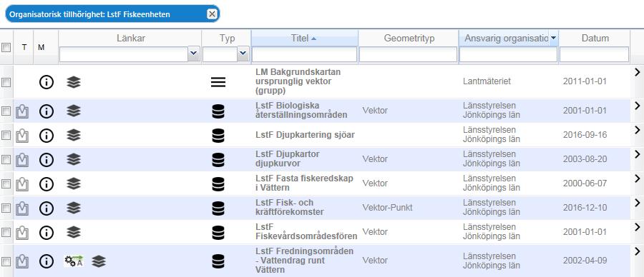Click layers link icon for LstF Fredningsområden
The height and width of the screenshot is (277, 644).
click(99, 261)
